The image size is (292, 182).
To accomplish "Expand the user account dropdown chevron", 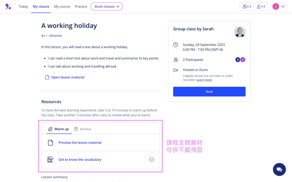I will pyautogui.click(x=283, y=7).
